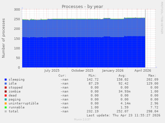
Task: Click the paging legend color swatch
Action: pyautogui.click(x=6, y=99)
